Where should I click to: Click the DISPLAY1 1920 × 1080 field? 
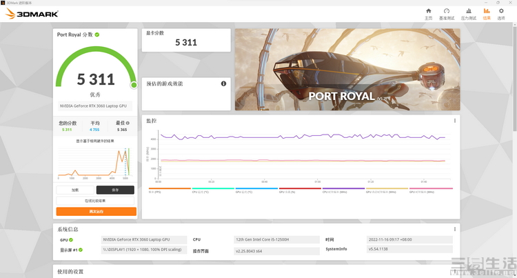(144, 250)
